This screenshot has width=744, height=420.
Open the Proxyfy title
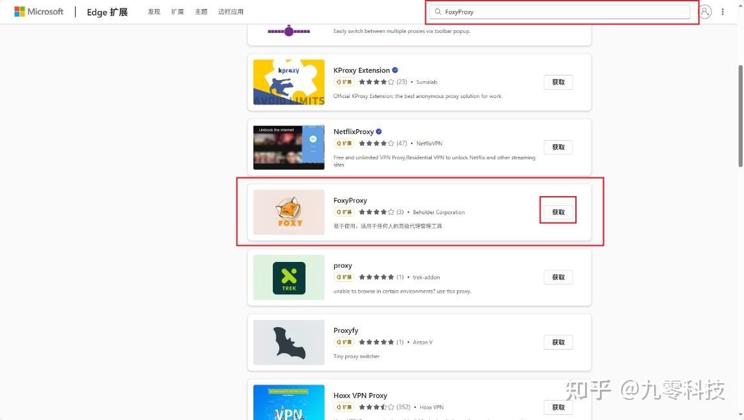(346, 330)
